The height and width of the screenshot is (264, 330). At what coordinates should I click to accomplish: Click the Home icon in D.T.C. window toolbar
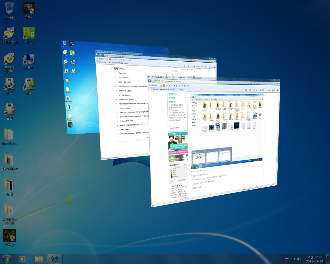[x=246, y=90]
